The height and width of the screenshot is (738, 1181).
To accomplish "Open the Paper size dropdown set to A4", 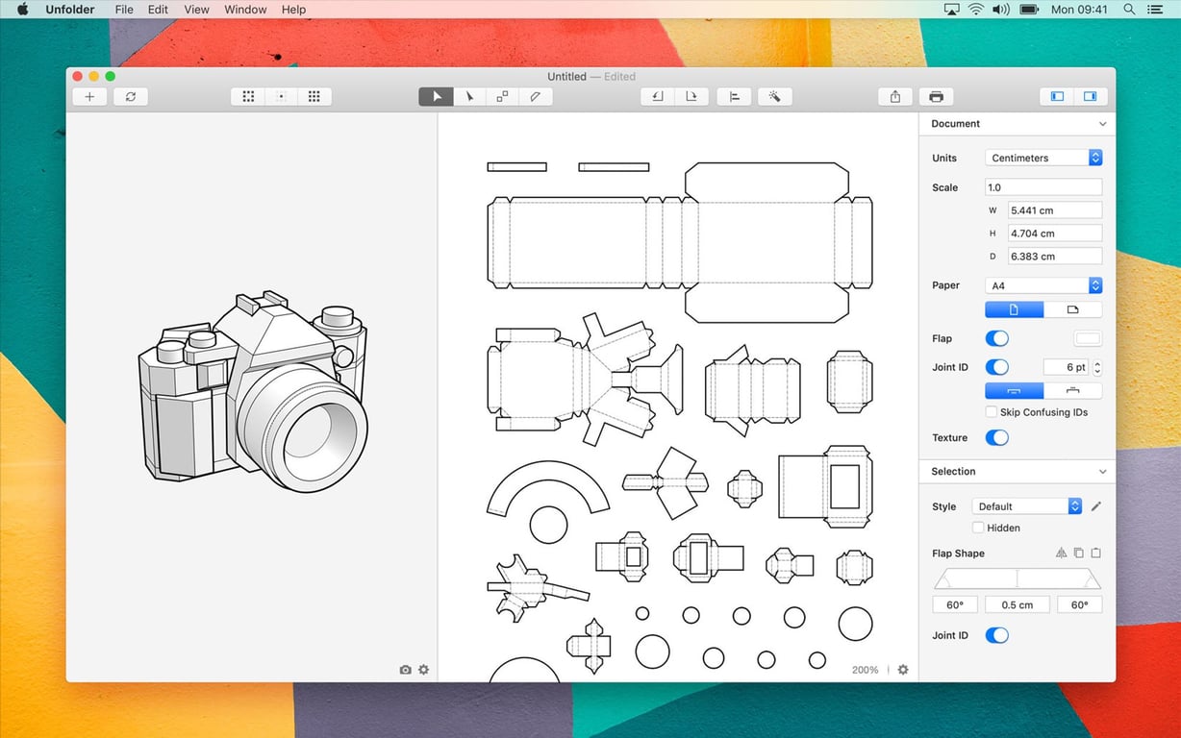I will click(1043, 284).
